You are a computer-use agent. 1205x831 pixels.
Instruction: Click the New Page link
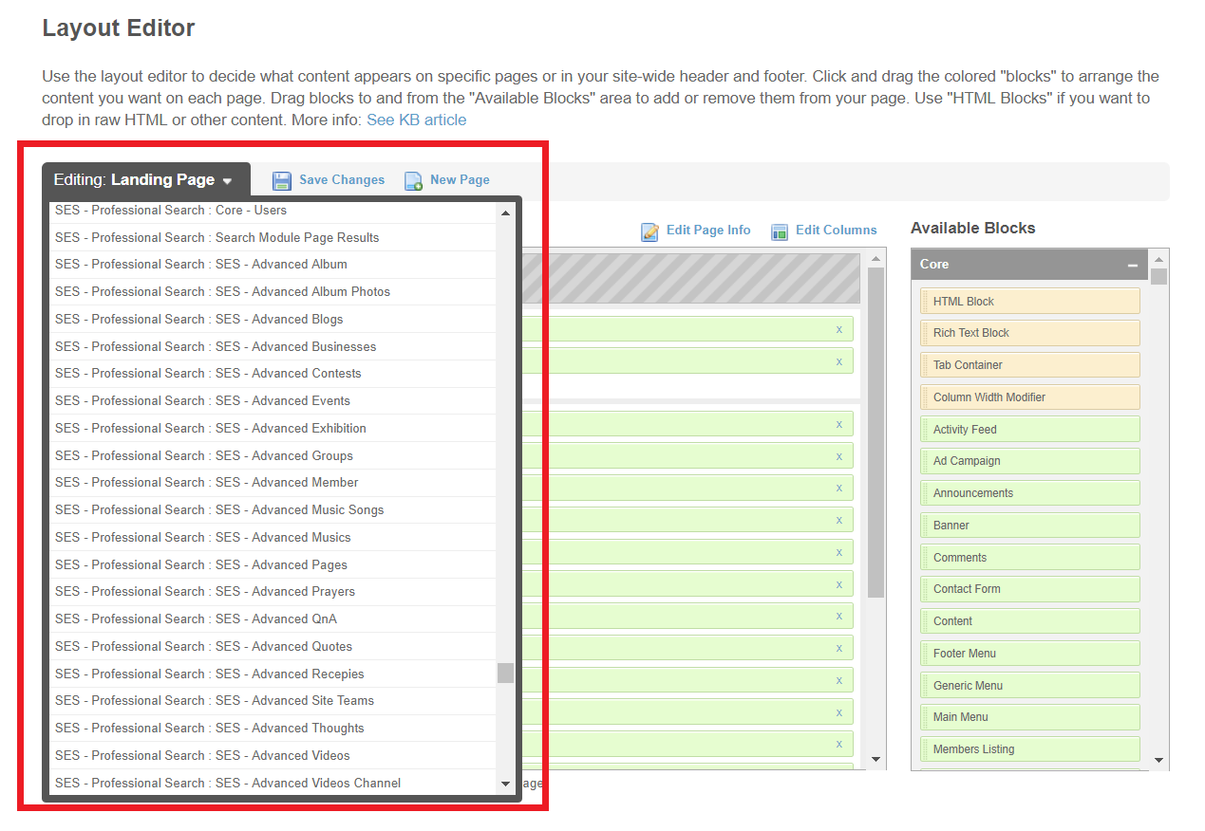(460, 180)
